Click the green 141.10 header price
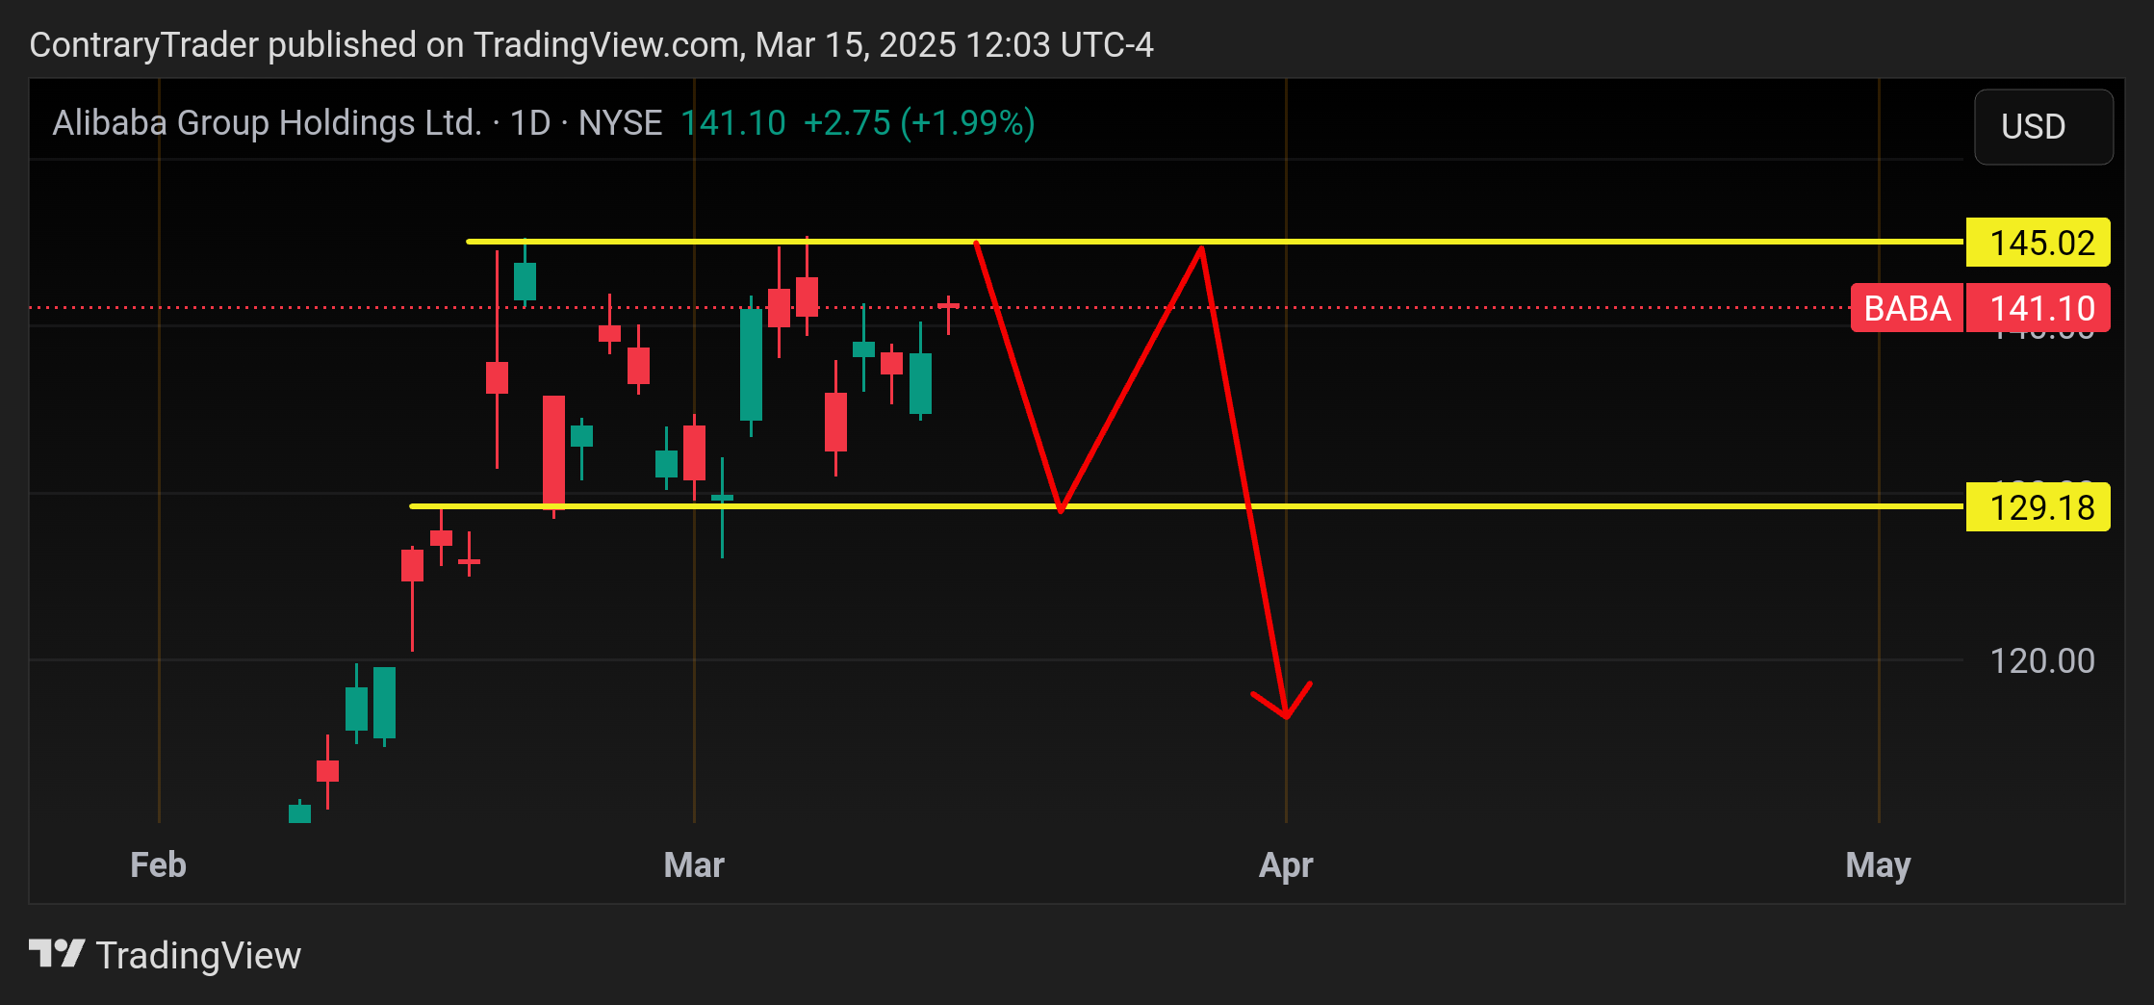Image resolution: width=2154 pixels, height=1005 pixels. coord(733,123)
